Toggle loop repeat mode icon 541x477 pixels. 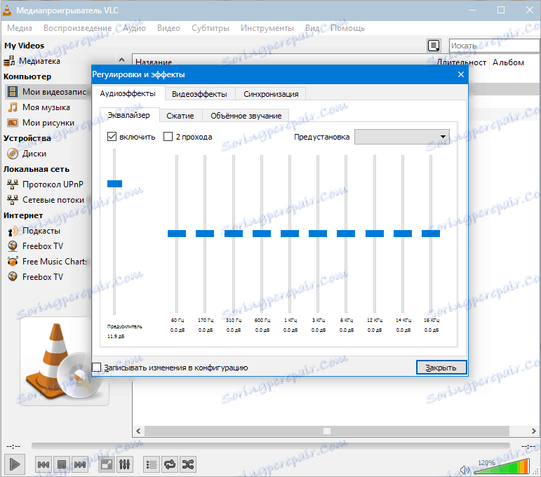170,464
